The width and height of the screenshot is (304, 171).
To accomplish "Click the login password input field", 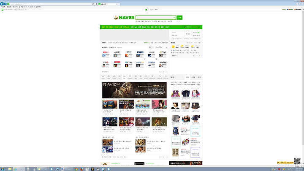I will coord(178,35).
